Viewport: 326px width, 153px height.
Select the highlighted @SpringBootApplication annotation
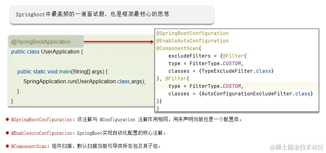[x=41, y=42]
